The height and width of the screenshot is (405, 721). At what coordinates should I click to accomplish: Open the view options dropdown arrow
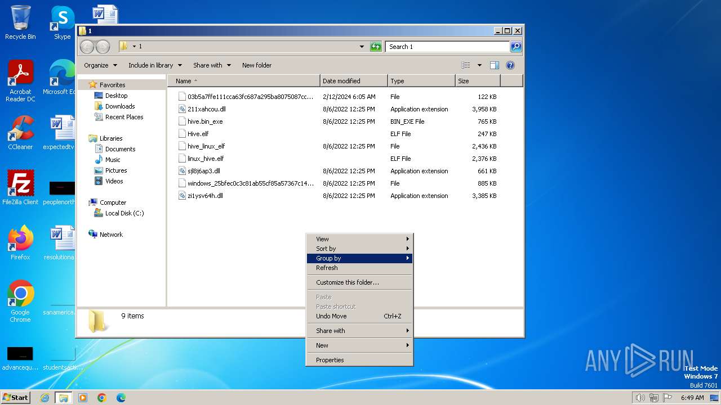click(479, 65)
